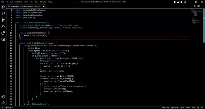
Task: Click the Ln 12, Col 6 indicator
Action: click(x=165, y=108)
